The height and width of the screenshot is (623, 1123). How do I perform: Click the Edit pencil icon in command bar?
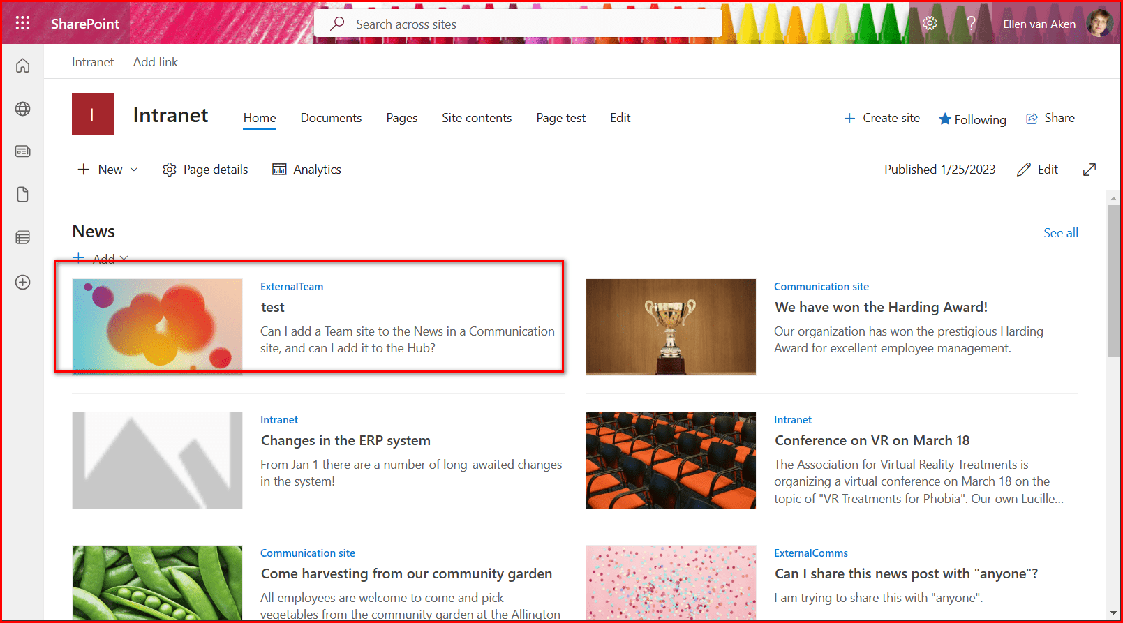[x=1023, y=170]
